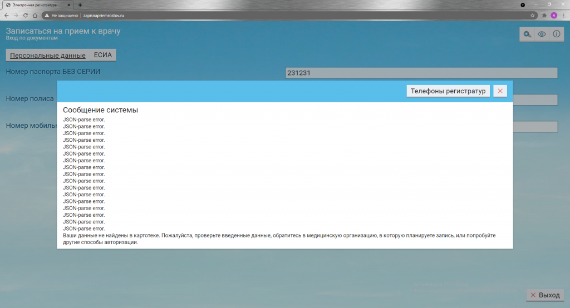Screen dimensions: 570x308
Task: Click the magnifier search icon button
Action: tap(527, 34)
